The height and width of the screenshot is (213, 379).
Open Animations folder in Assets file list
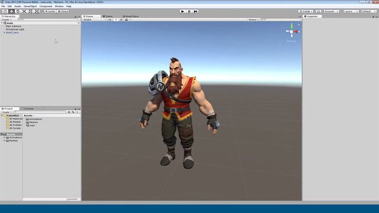(x=34, y=120)
